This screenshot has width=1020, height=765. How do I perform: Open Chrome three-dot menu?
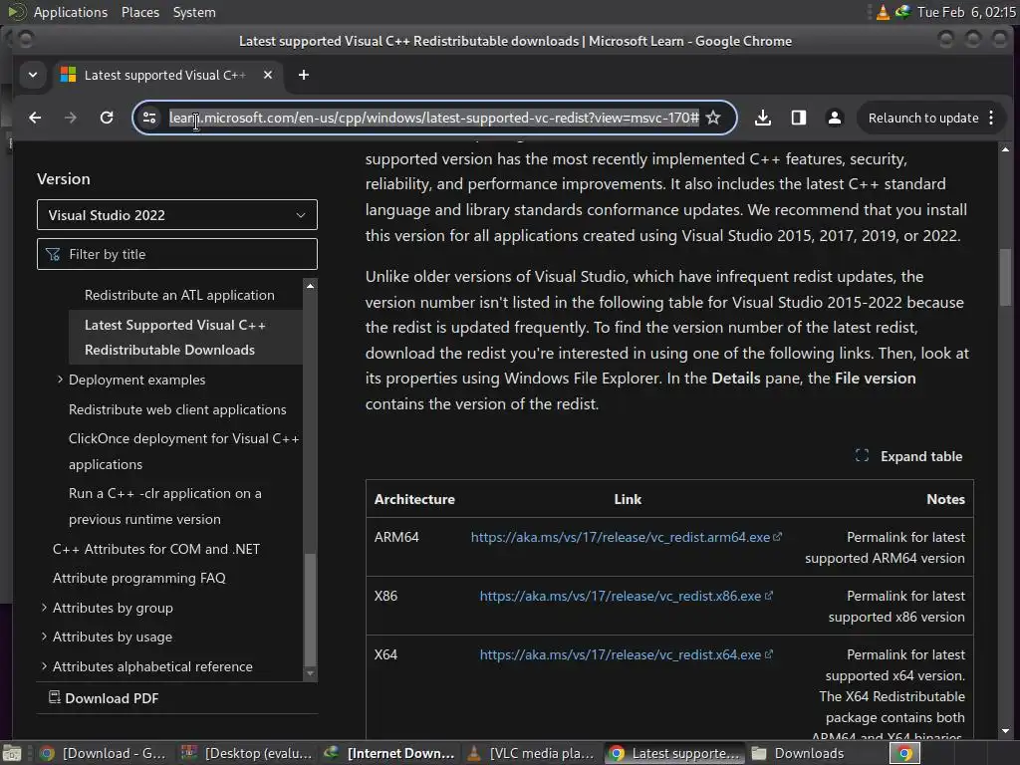(x=991, y=118)
